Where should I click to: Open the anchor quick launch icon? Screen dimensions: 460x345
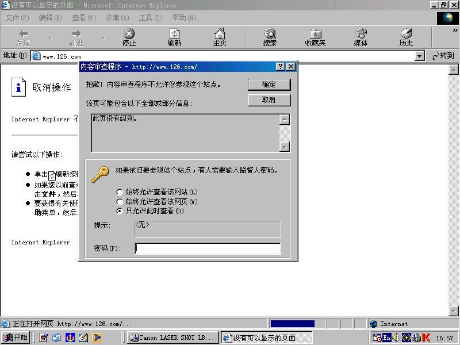point(70,338)
